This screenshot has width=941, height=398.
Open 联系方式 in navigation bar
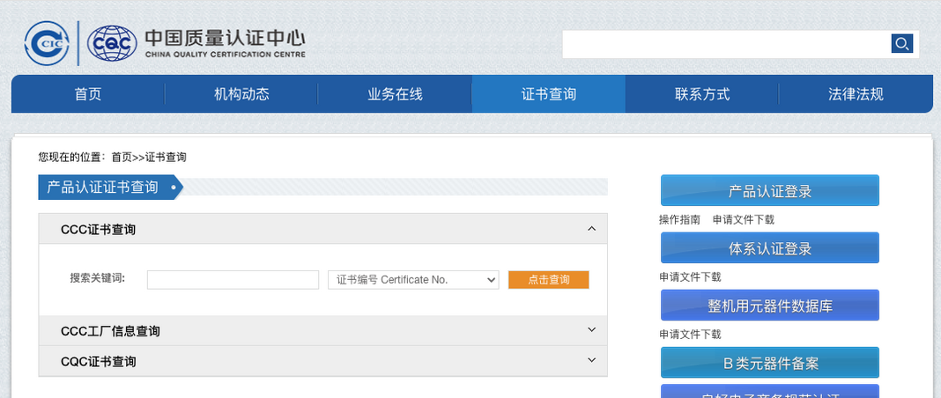(x=702, y=94)
